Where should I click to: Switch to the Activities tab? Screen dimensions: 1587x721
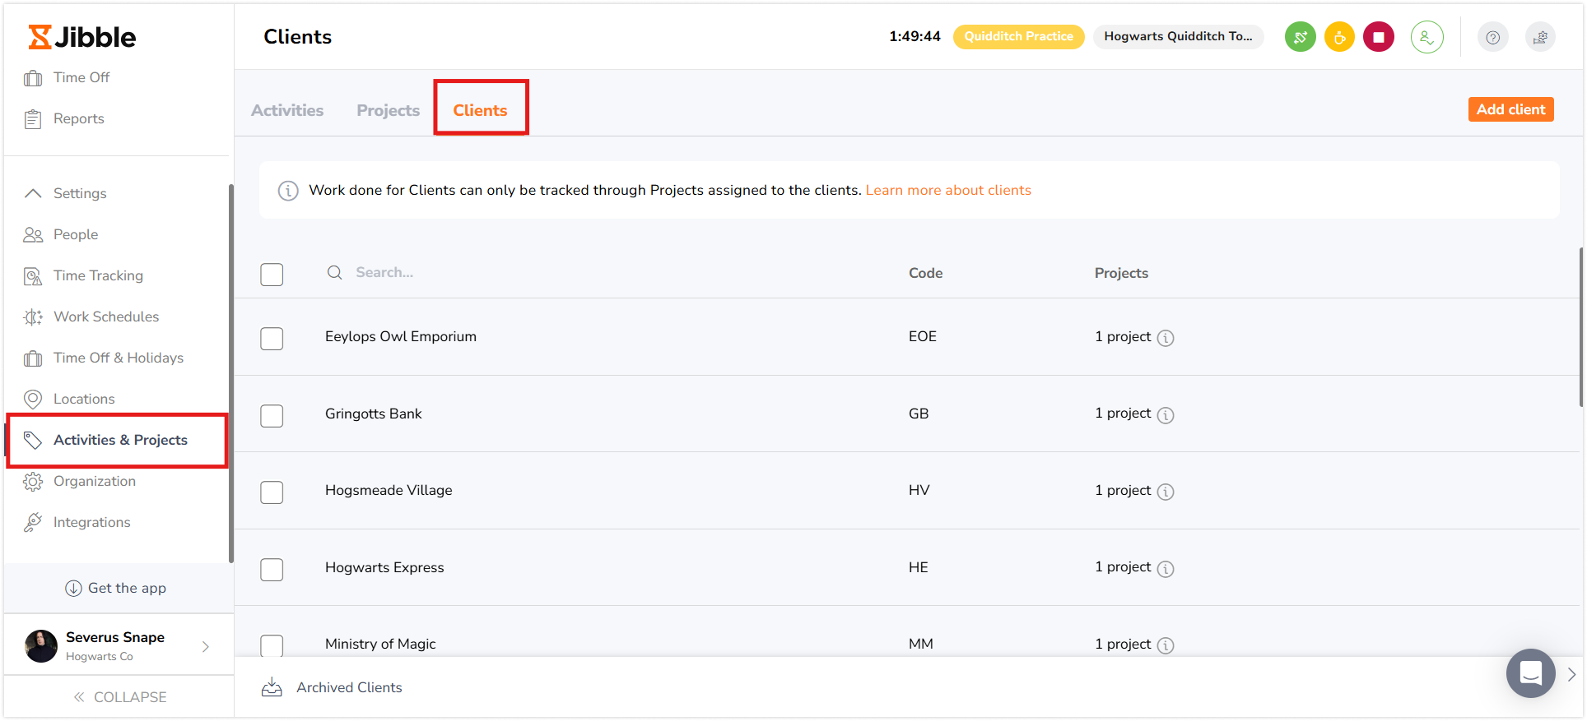click(287, 110)
